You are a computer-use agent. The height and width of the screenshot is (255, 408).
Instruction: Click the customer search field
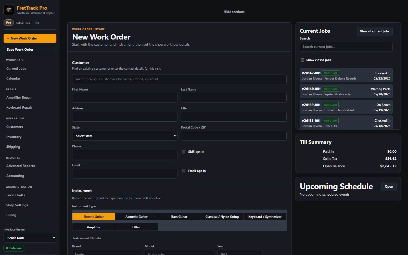click(179, 79)
